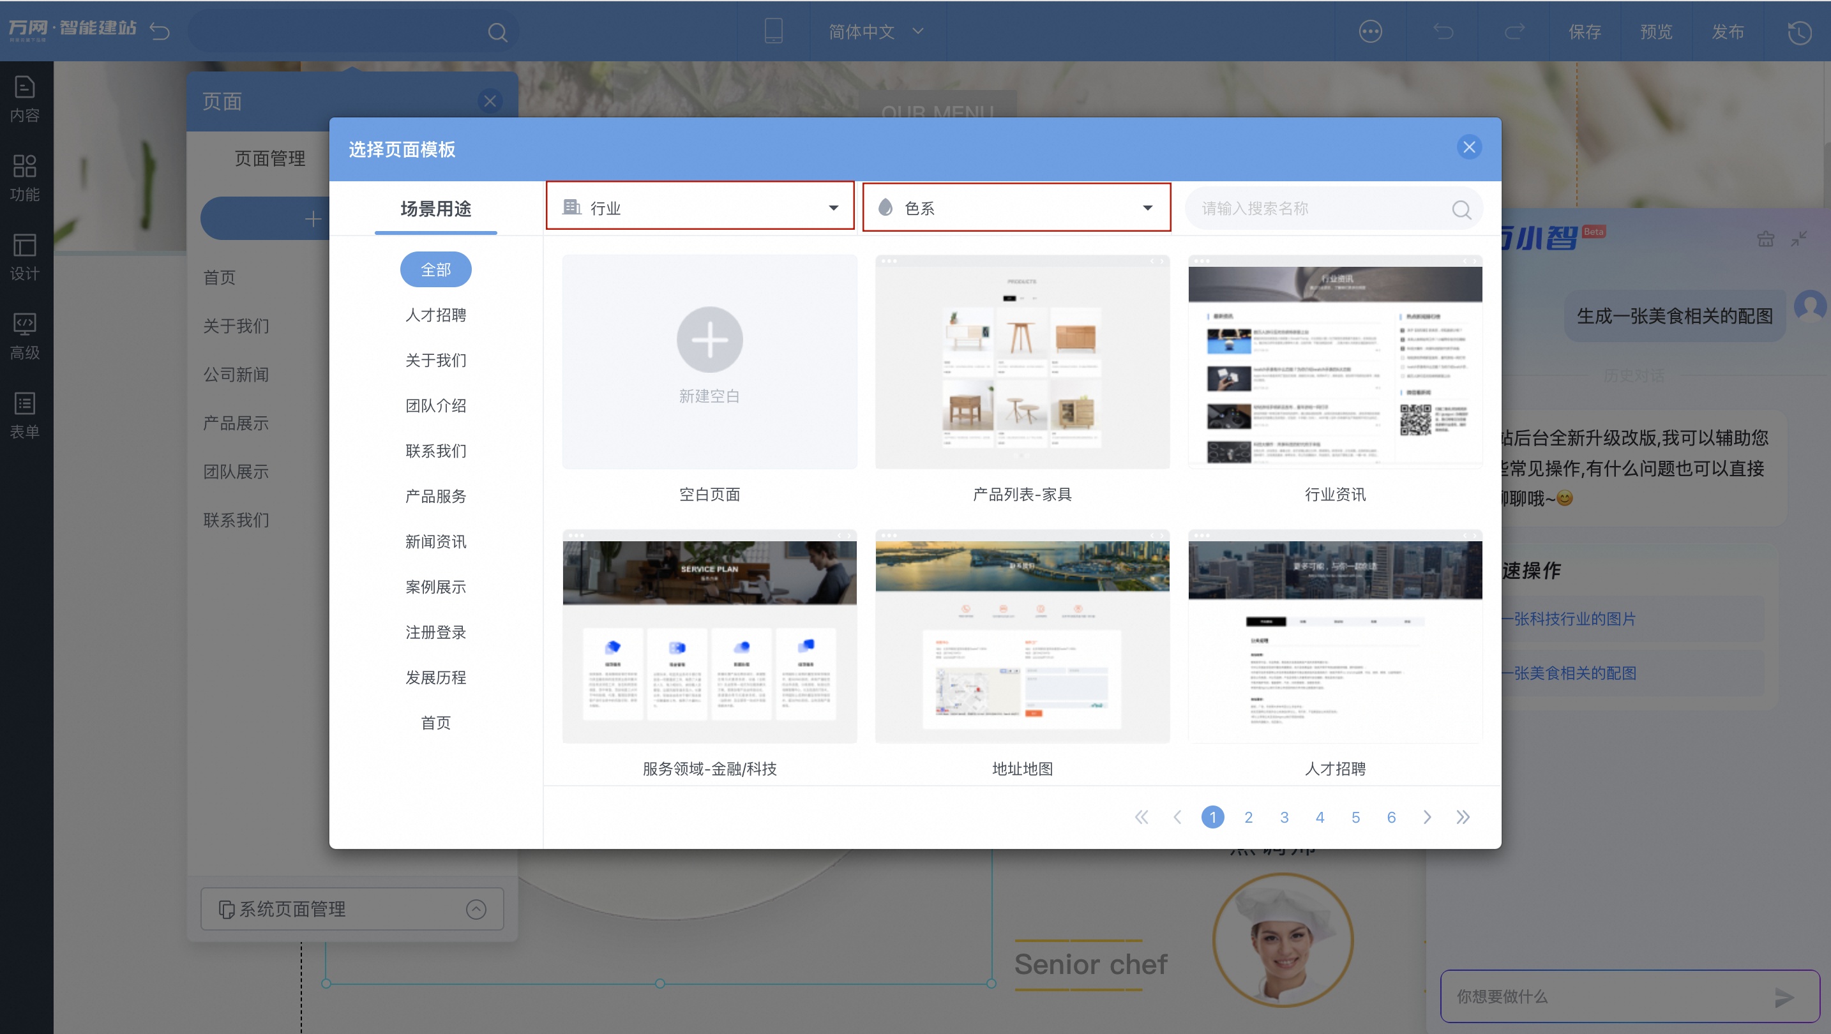The width and height of the screenshot is (1831, 1034).
Task: Click the redo arrow in top toolbar
Action: pyautogui.click(x=1514, y=31)
